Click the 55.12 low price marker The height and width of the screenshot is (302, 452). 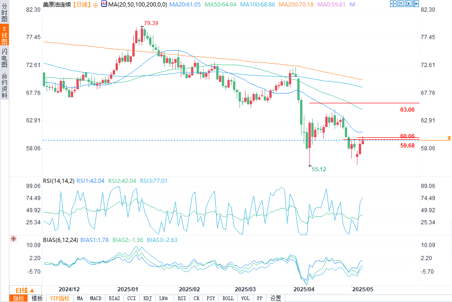[319, 169]
